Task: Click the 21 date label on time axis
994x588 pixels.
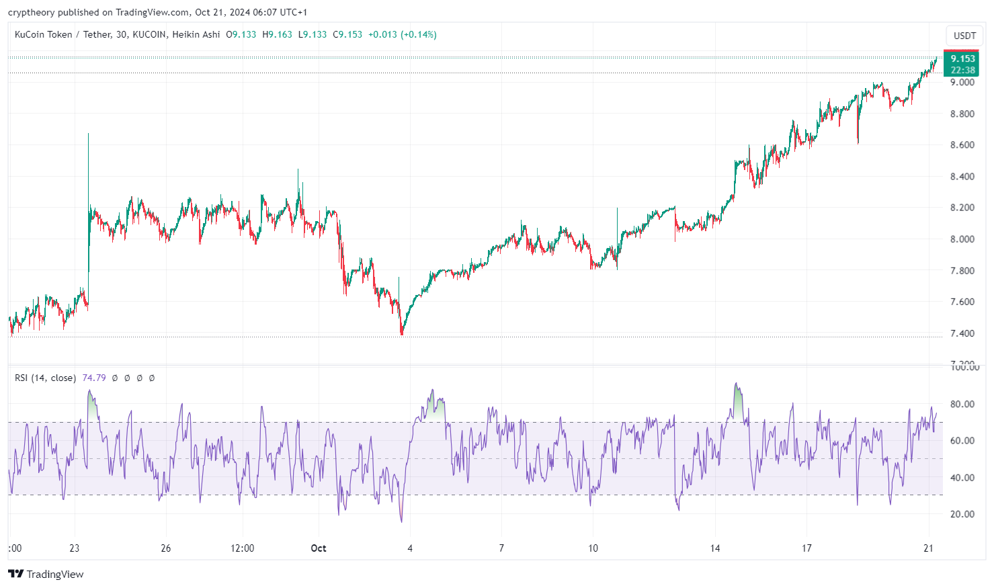Action: coord(928,548)
